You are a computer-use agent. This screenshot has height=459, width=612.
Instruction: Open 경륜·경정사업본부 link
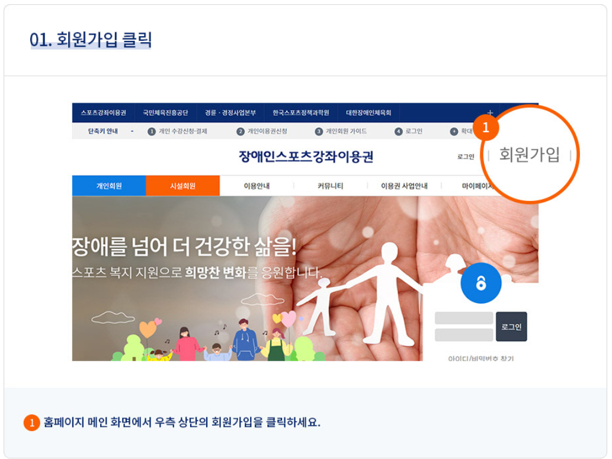point(230,113)
